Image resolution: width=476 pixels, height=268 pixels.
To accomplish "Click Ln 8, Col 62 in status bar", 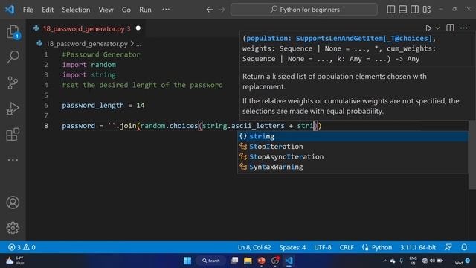I will click(x=254, y=247).
